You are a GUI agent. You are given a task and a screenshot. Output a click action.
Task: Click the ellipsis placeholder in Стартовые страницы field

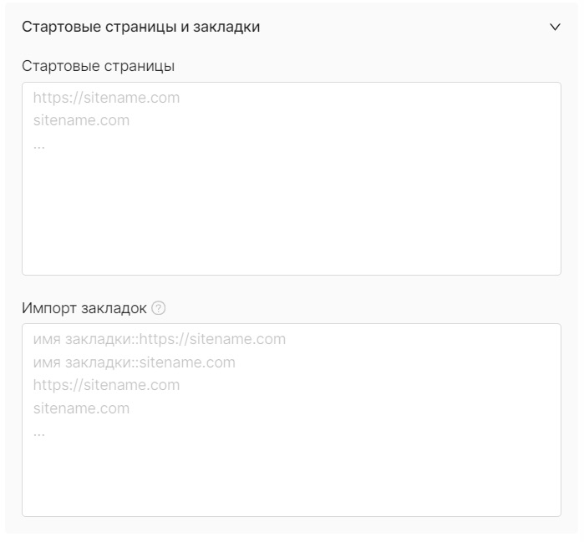coord(39,146)
